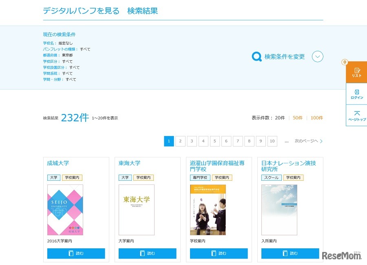Read 東海大学 pamphlet with 読む button
Viewport: 367px width, 265px height.
(148, 253)
